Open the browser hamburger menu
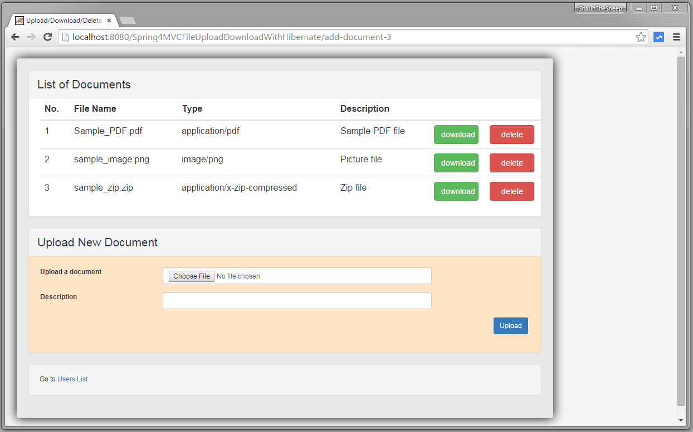The height and width of the screenshot is (432, 693). 676,37
